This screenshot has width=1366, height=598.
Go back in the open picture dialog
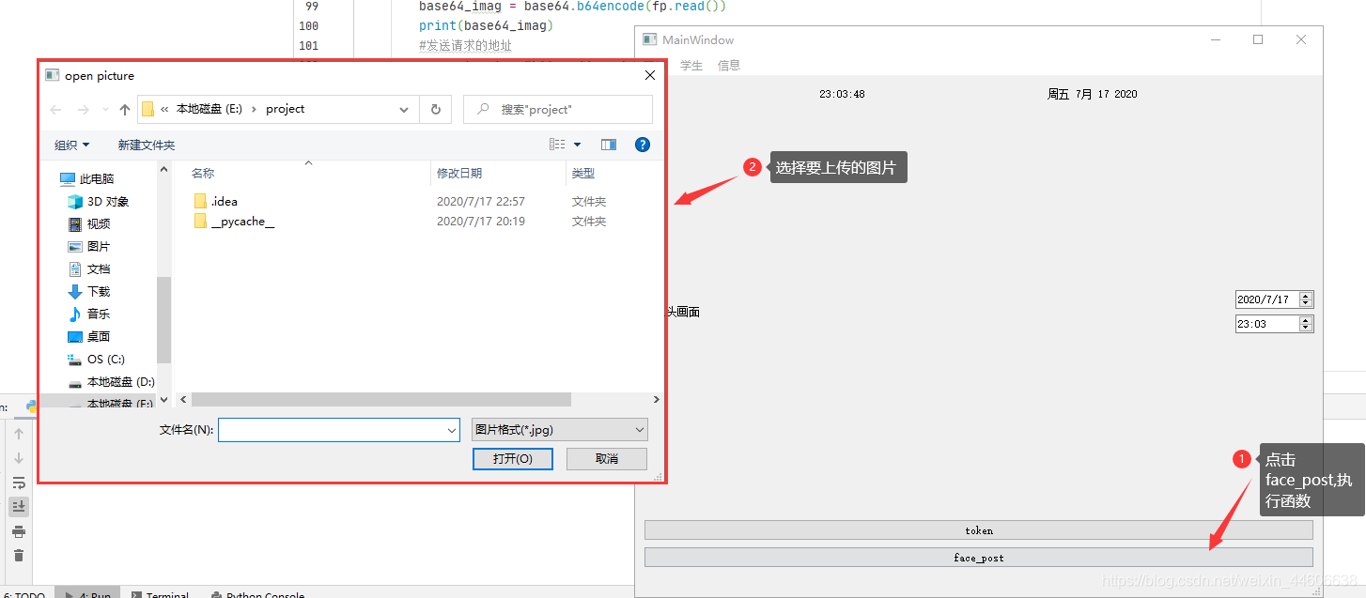click(x=55, y=110)
